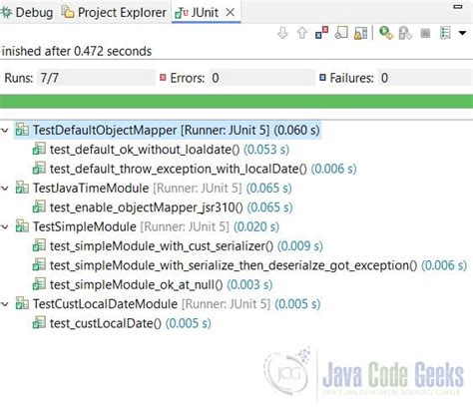
Task: Click the Errors count field
Action: (261, 78)
